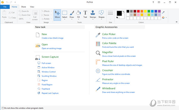Select the Move tool
179x110 pixels.
pos(57,15)
